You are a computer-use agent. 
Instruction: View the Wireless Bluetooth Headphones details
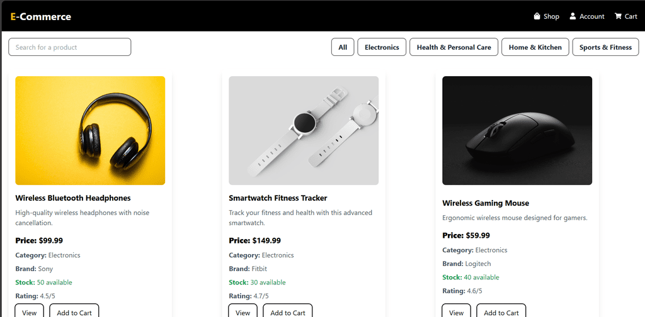point(30,312)
